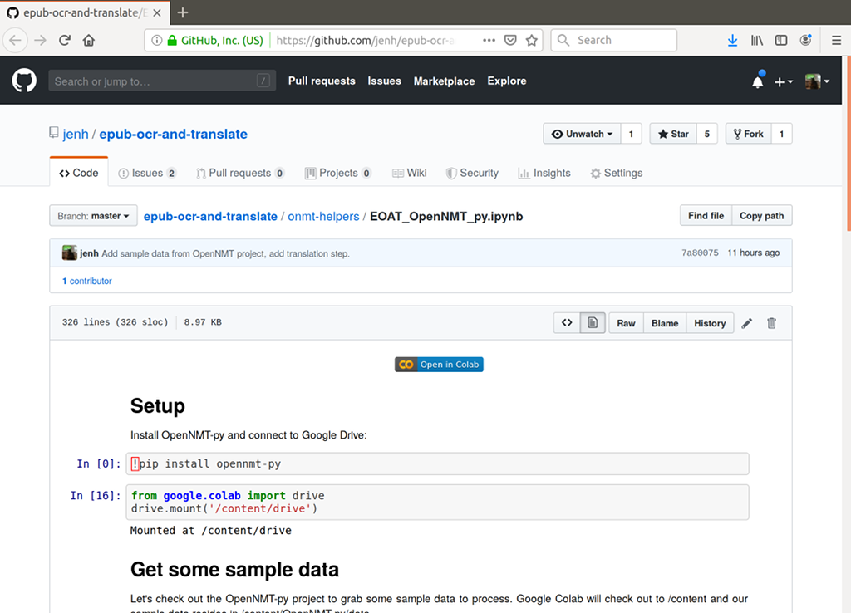Open Explore in the top navigation
The width and height of the screenshot is (851, 613).
pos(507,81)
